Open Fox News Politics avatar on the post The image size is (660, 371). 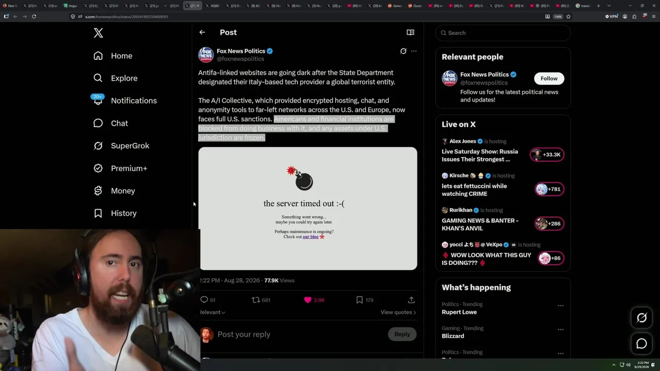click(x=206, y=55)
